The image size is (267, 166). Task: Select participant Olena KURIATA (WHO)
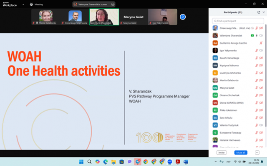[238, 103]
